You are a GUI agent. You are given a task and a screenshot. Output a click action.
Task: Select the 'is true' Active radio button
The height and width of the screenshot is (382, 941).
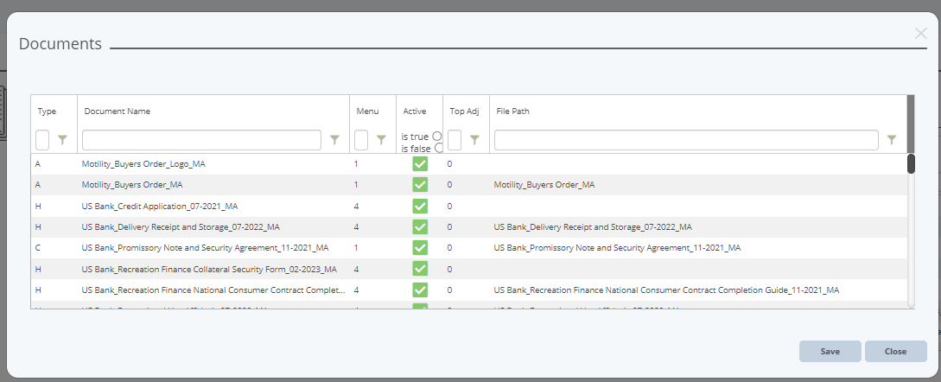click(x=436, y=136)
